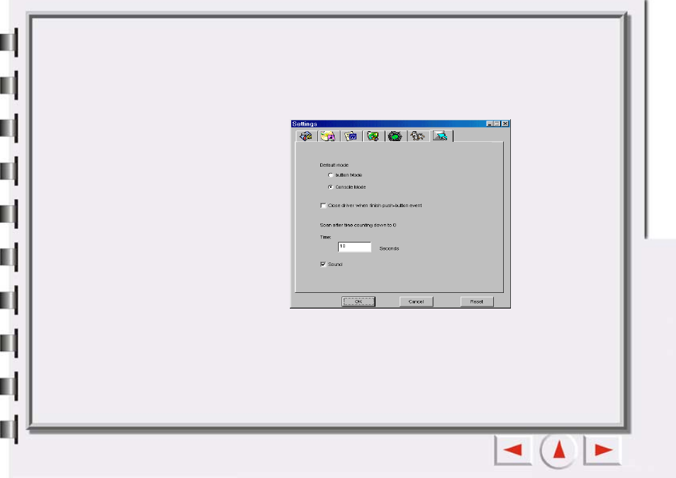Open the fourth Settings tab with green picture icon
676x478 pixels.
click(x=373, y=136)
